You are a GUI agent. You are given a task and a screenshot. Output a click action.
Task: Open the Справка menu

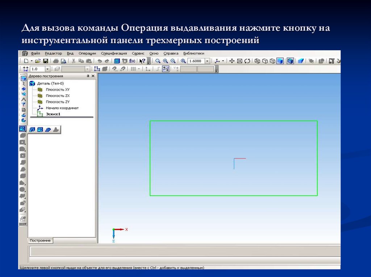[x=171, y=53]
